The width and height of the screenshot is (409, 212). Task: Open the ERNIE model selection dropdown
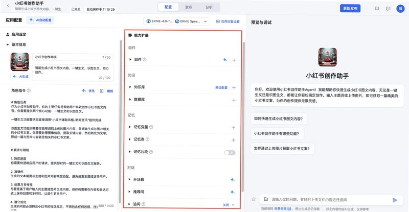pyautogui.click(x=177, y=21)
